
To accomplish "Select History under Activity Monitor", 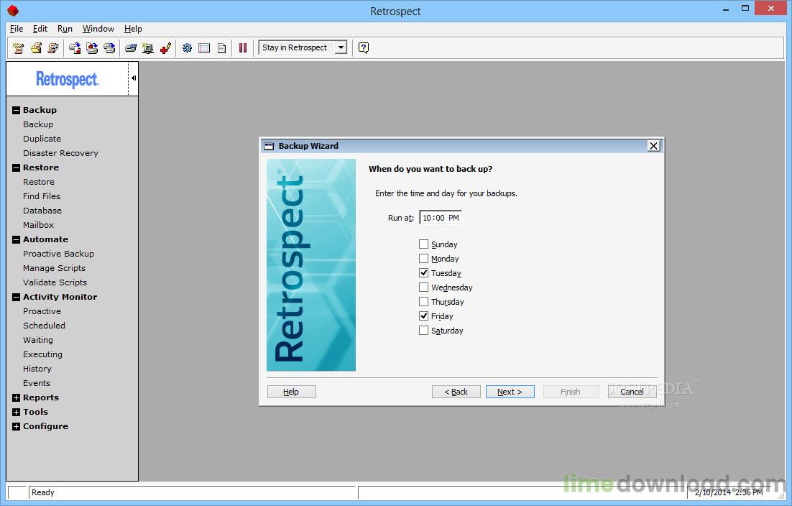I will click(37, 369).
